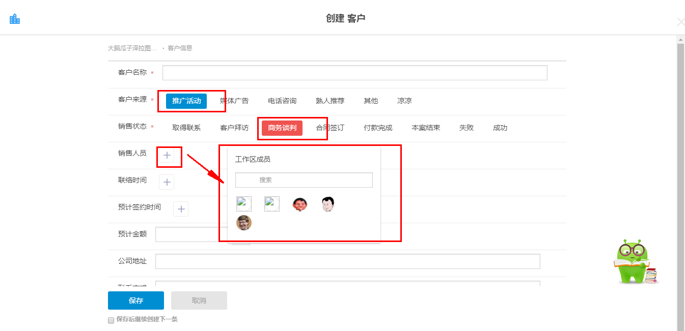Click the plus icon next to 销售人员
The image size is (685, 331).
(167, 155)
